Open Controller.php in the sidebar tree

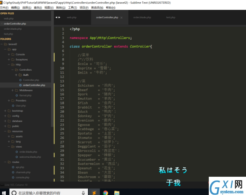click(x=31, y=80)
